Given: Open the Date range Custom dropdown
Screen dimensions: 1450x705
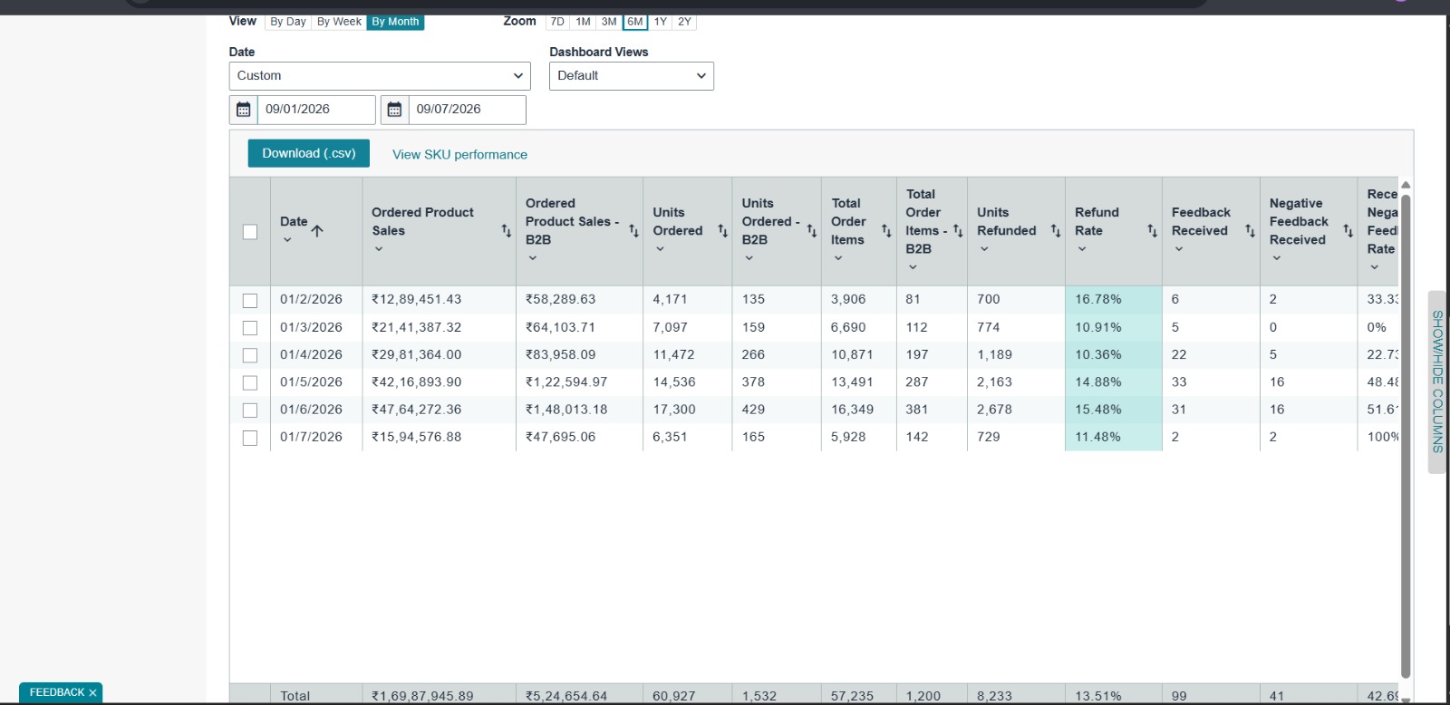Looking at the screenshot, I should [380, 76].
